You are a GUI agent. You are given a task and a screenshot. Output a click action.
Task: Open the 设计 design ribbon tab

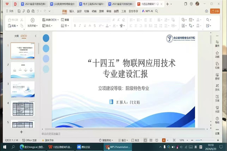pos(79,11)
